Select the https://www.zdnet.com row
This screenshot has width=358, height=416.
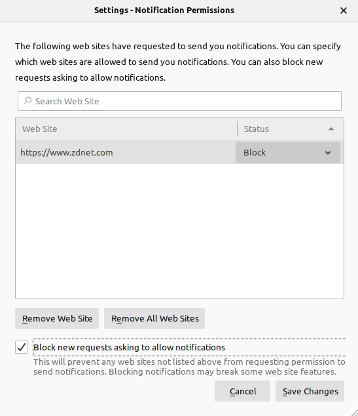pos(179,152)
